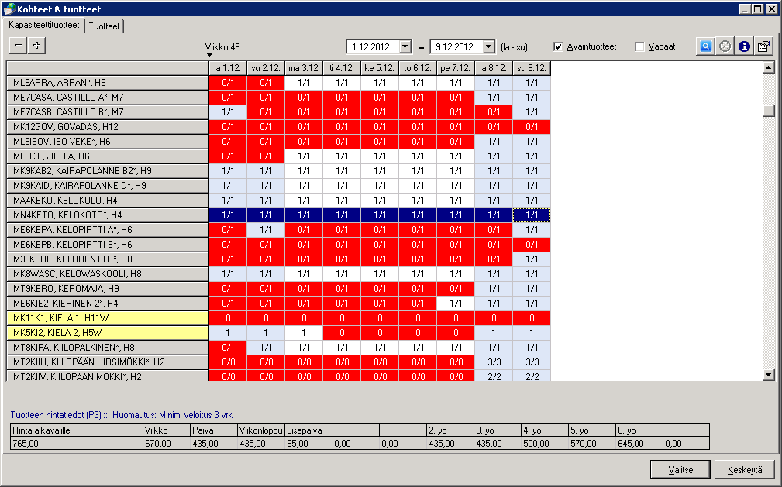The image size is (782, 487).
Task: Select row ME6KEPB, KELOPIRTTI B*, H6
Action: (x=108, y=245)
